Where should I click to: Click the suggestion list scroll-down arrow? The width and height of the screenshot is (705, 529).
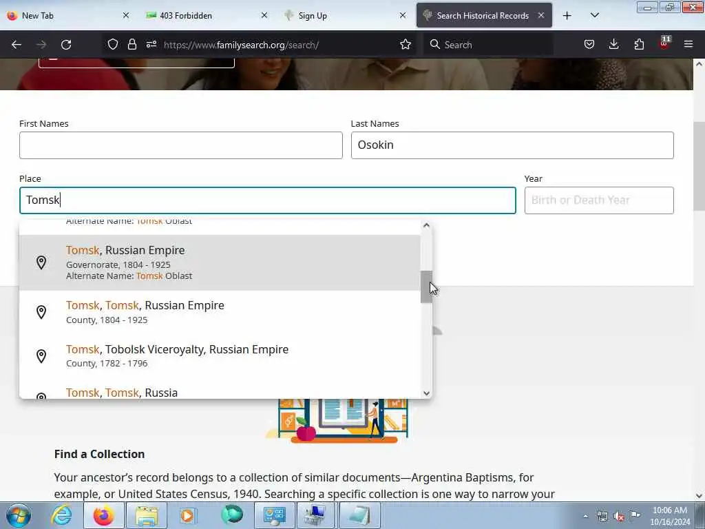tap(426, 393)
